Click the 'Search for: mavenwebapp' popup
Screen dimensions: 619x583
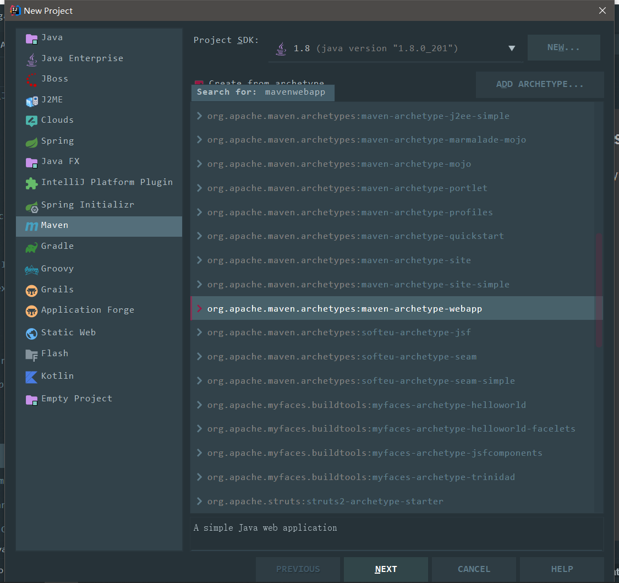(x=262, y=92)
